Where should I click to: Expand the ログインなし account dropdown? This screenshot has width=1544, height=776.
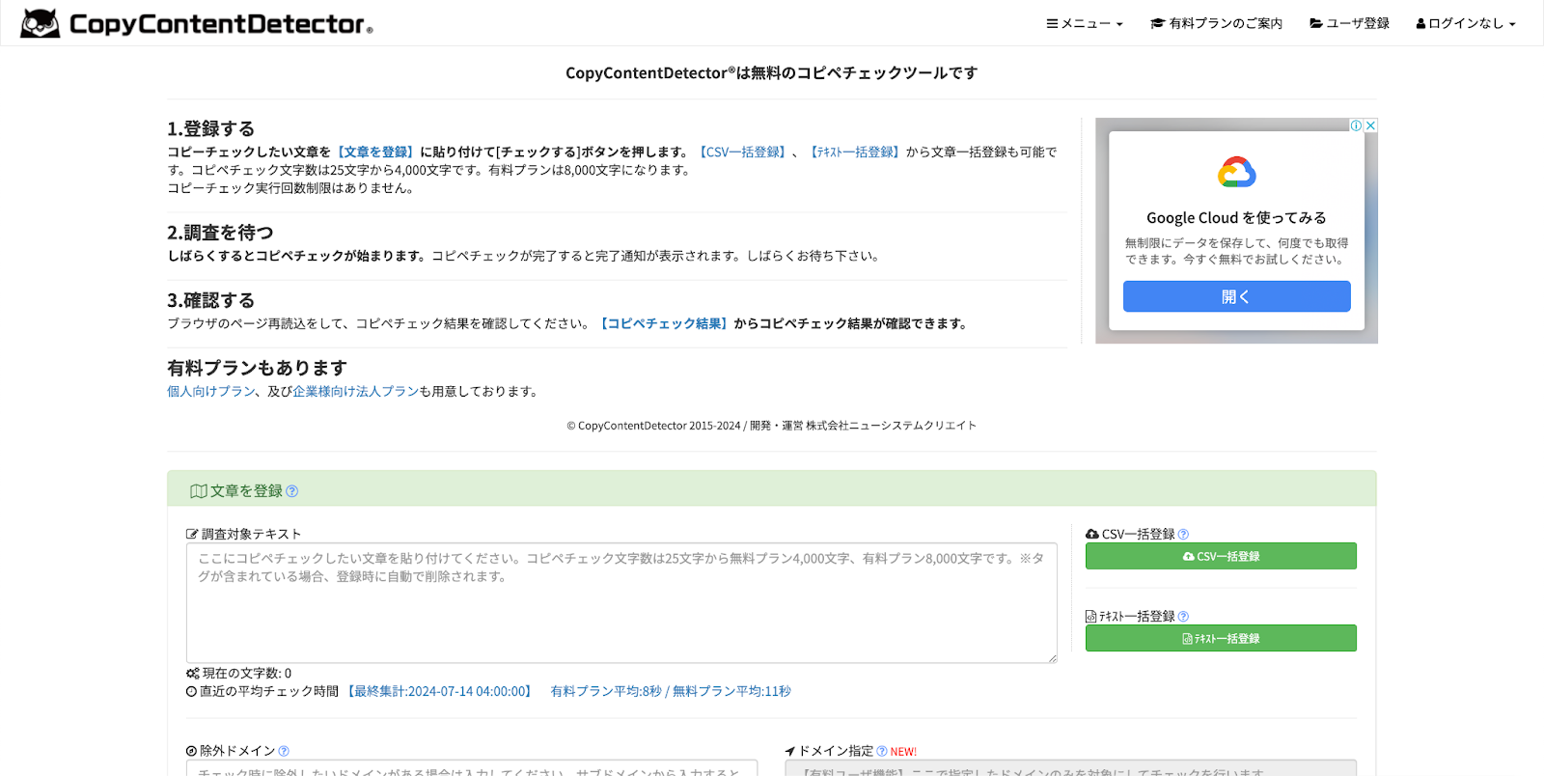point(1466,23)
